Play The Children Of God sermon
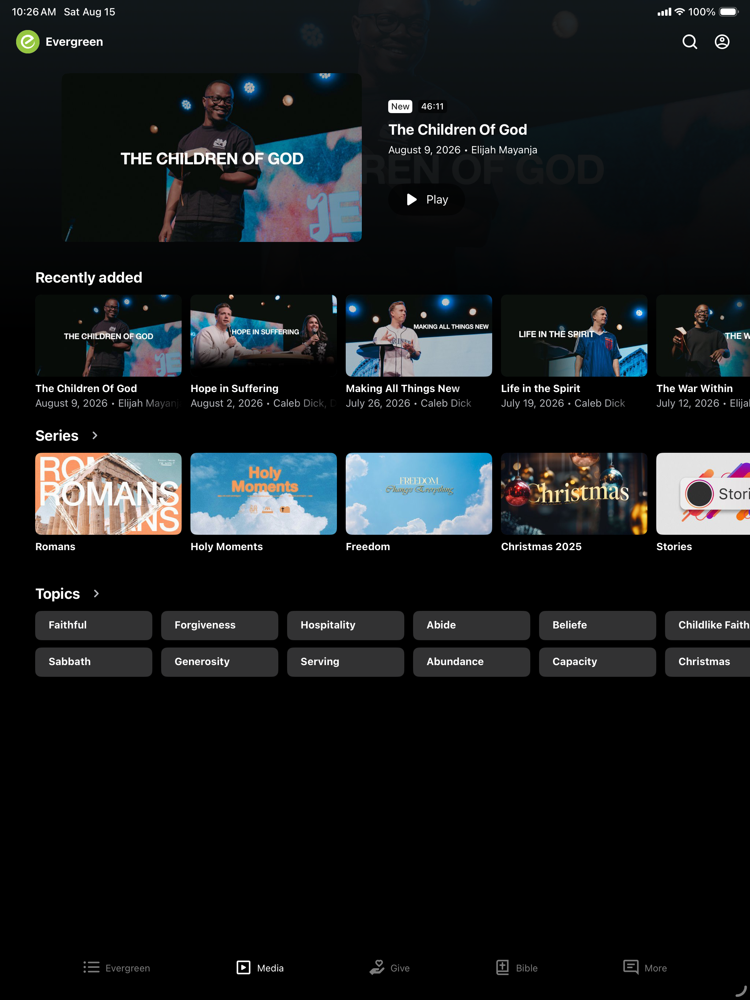Viewport: 750px width, 1000px height. [x=427, y=199]
